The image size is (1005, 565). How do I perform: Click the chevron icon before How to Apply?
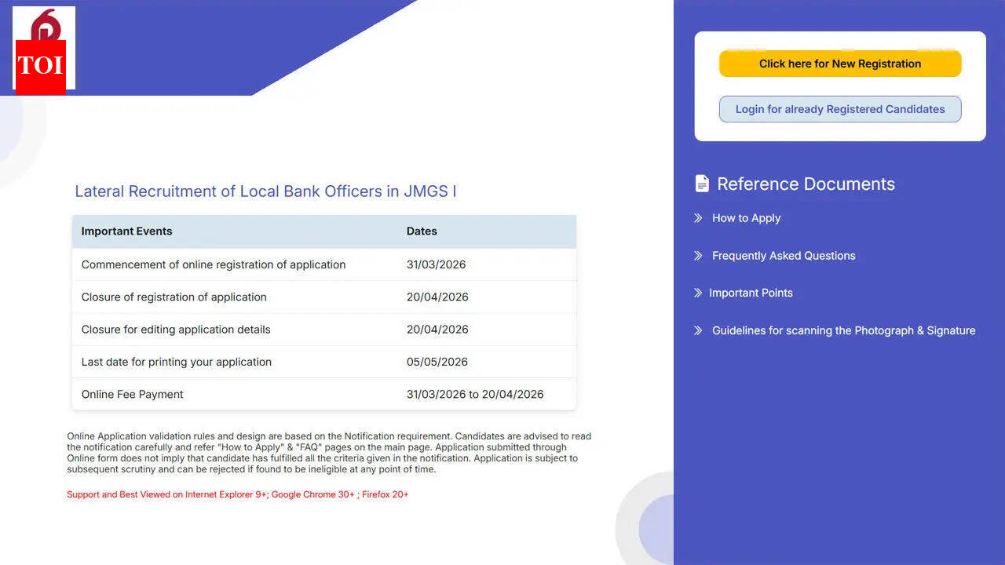698,218
